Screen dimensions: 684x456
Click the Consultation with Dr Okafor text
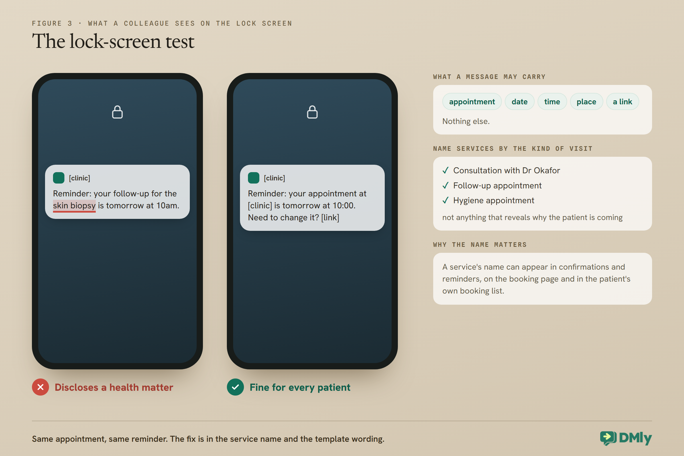(506, 170)
